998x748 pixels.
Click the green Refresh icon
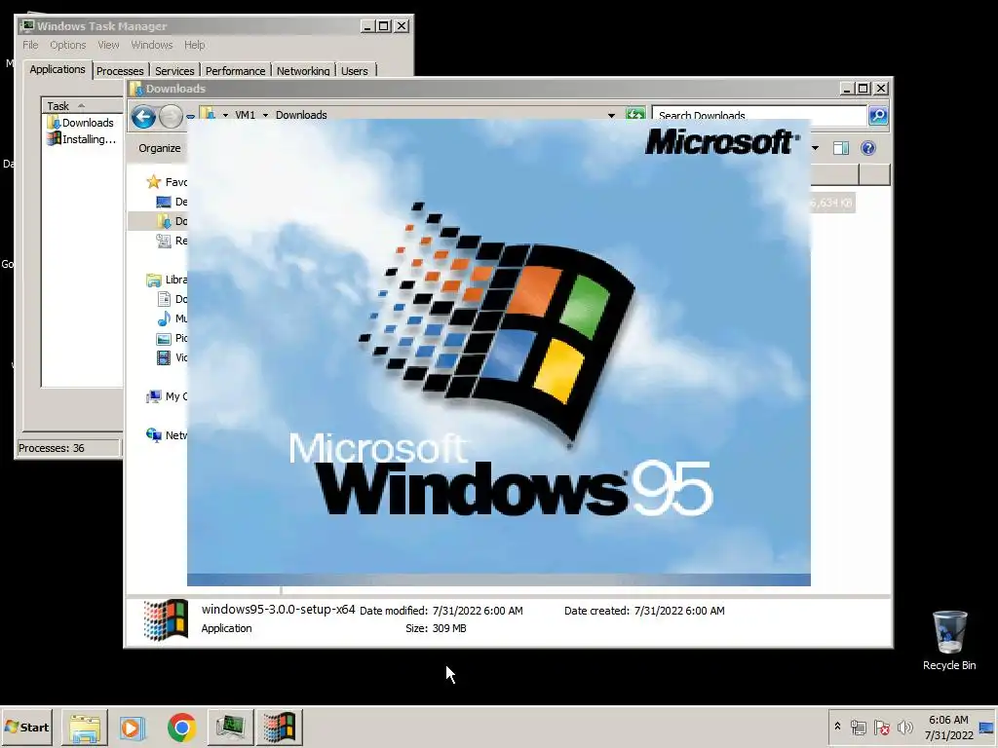[x=635, y=115]
